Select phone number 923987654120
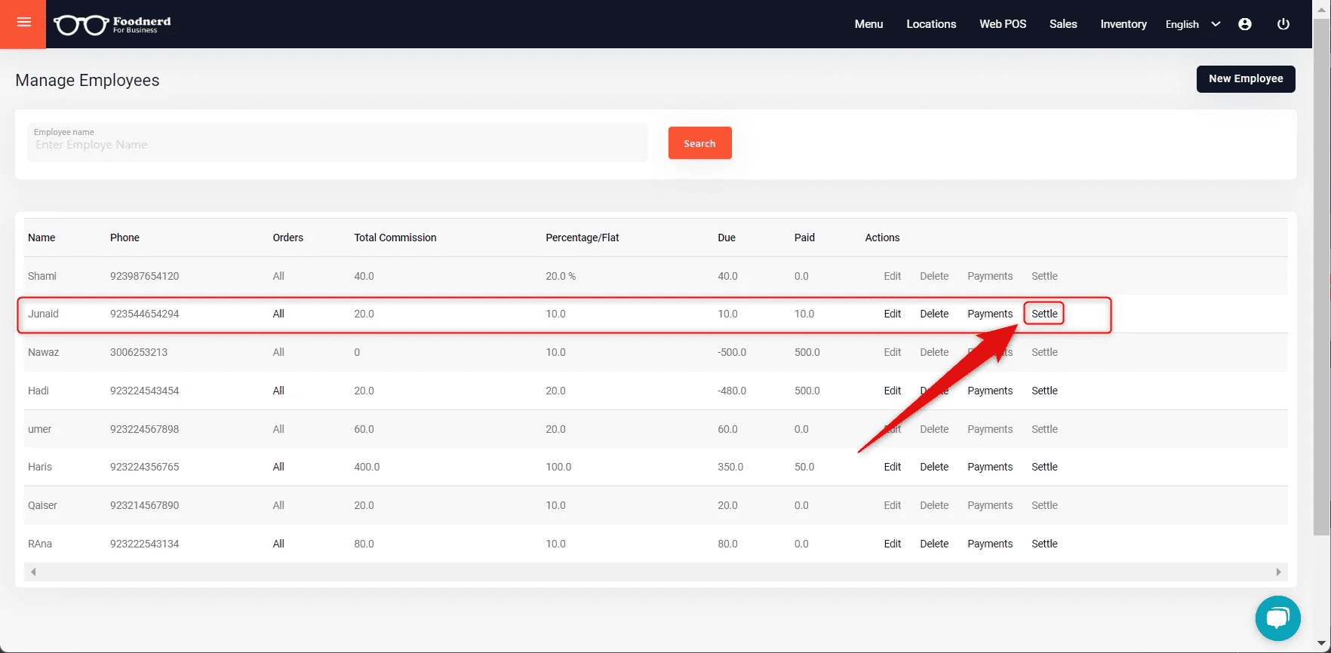This screenshot has width=1331, height=653. pos(145,276)
